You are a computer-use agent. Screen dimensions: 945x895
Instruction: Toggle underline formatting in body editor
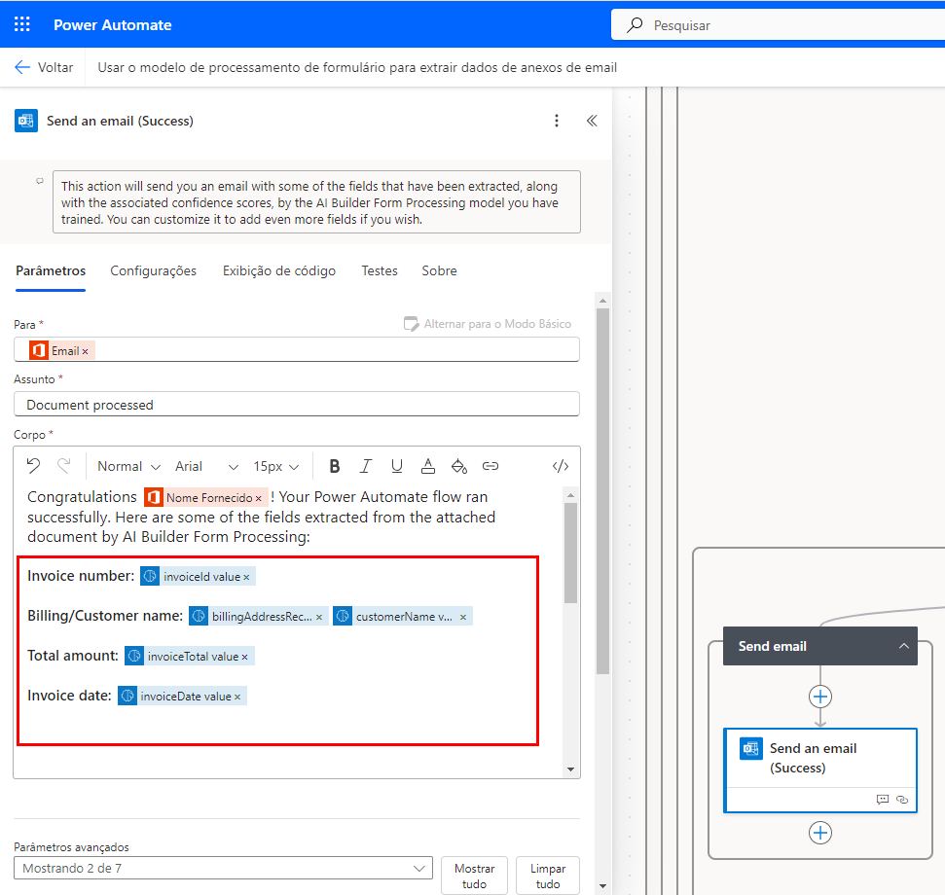pyautogui.click(x=397, y=466)
